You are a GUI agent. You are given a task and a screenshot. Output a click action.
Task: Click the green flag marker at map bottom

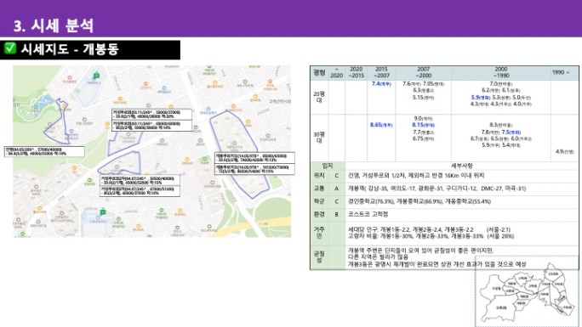(103, 212)
